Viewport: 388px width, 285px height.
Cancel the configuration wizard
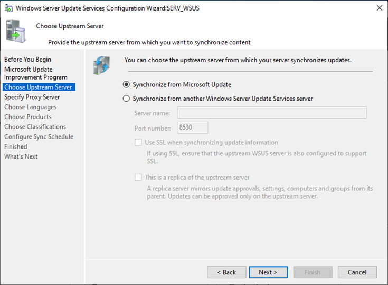click(357, 272)
